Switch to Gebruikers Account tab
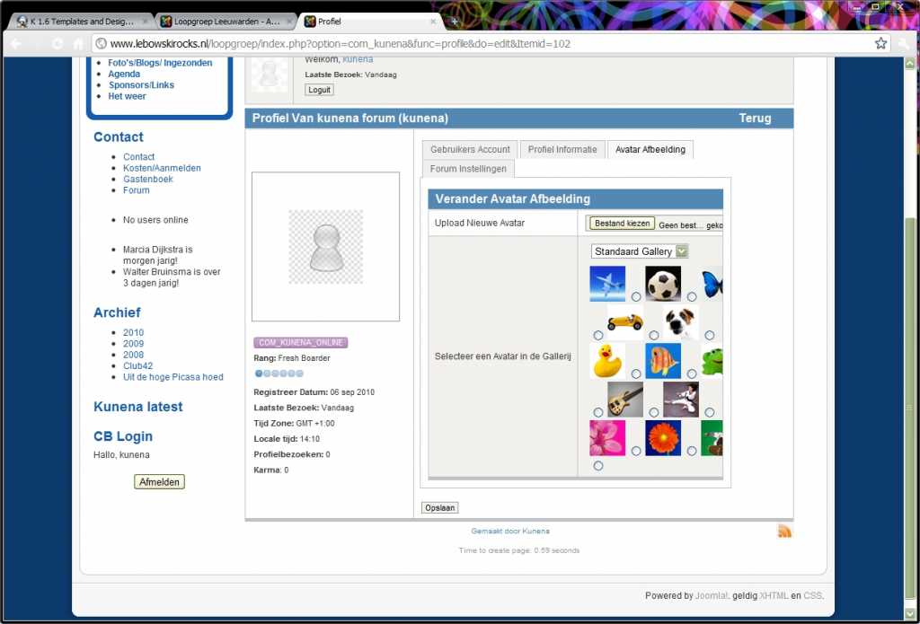Viewport: 920px width, 624px height. click(x=470, y=150)
